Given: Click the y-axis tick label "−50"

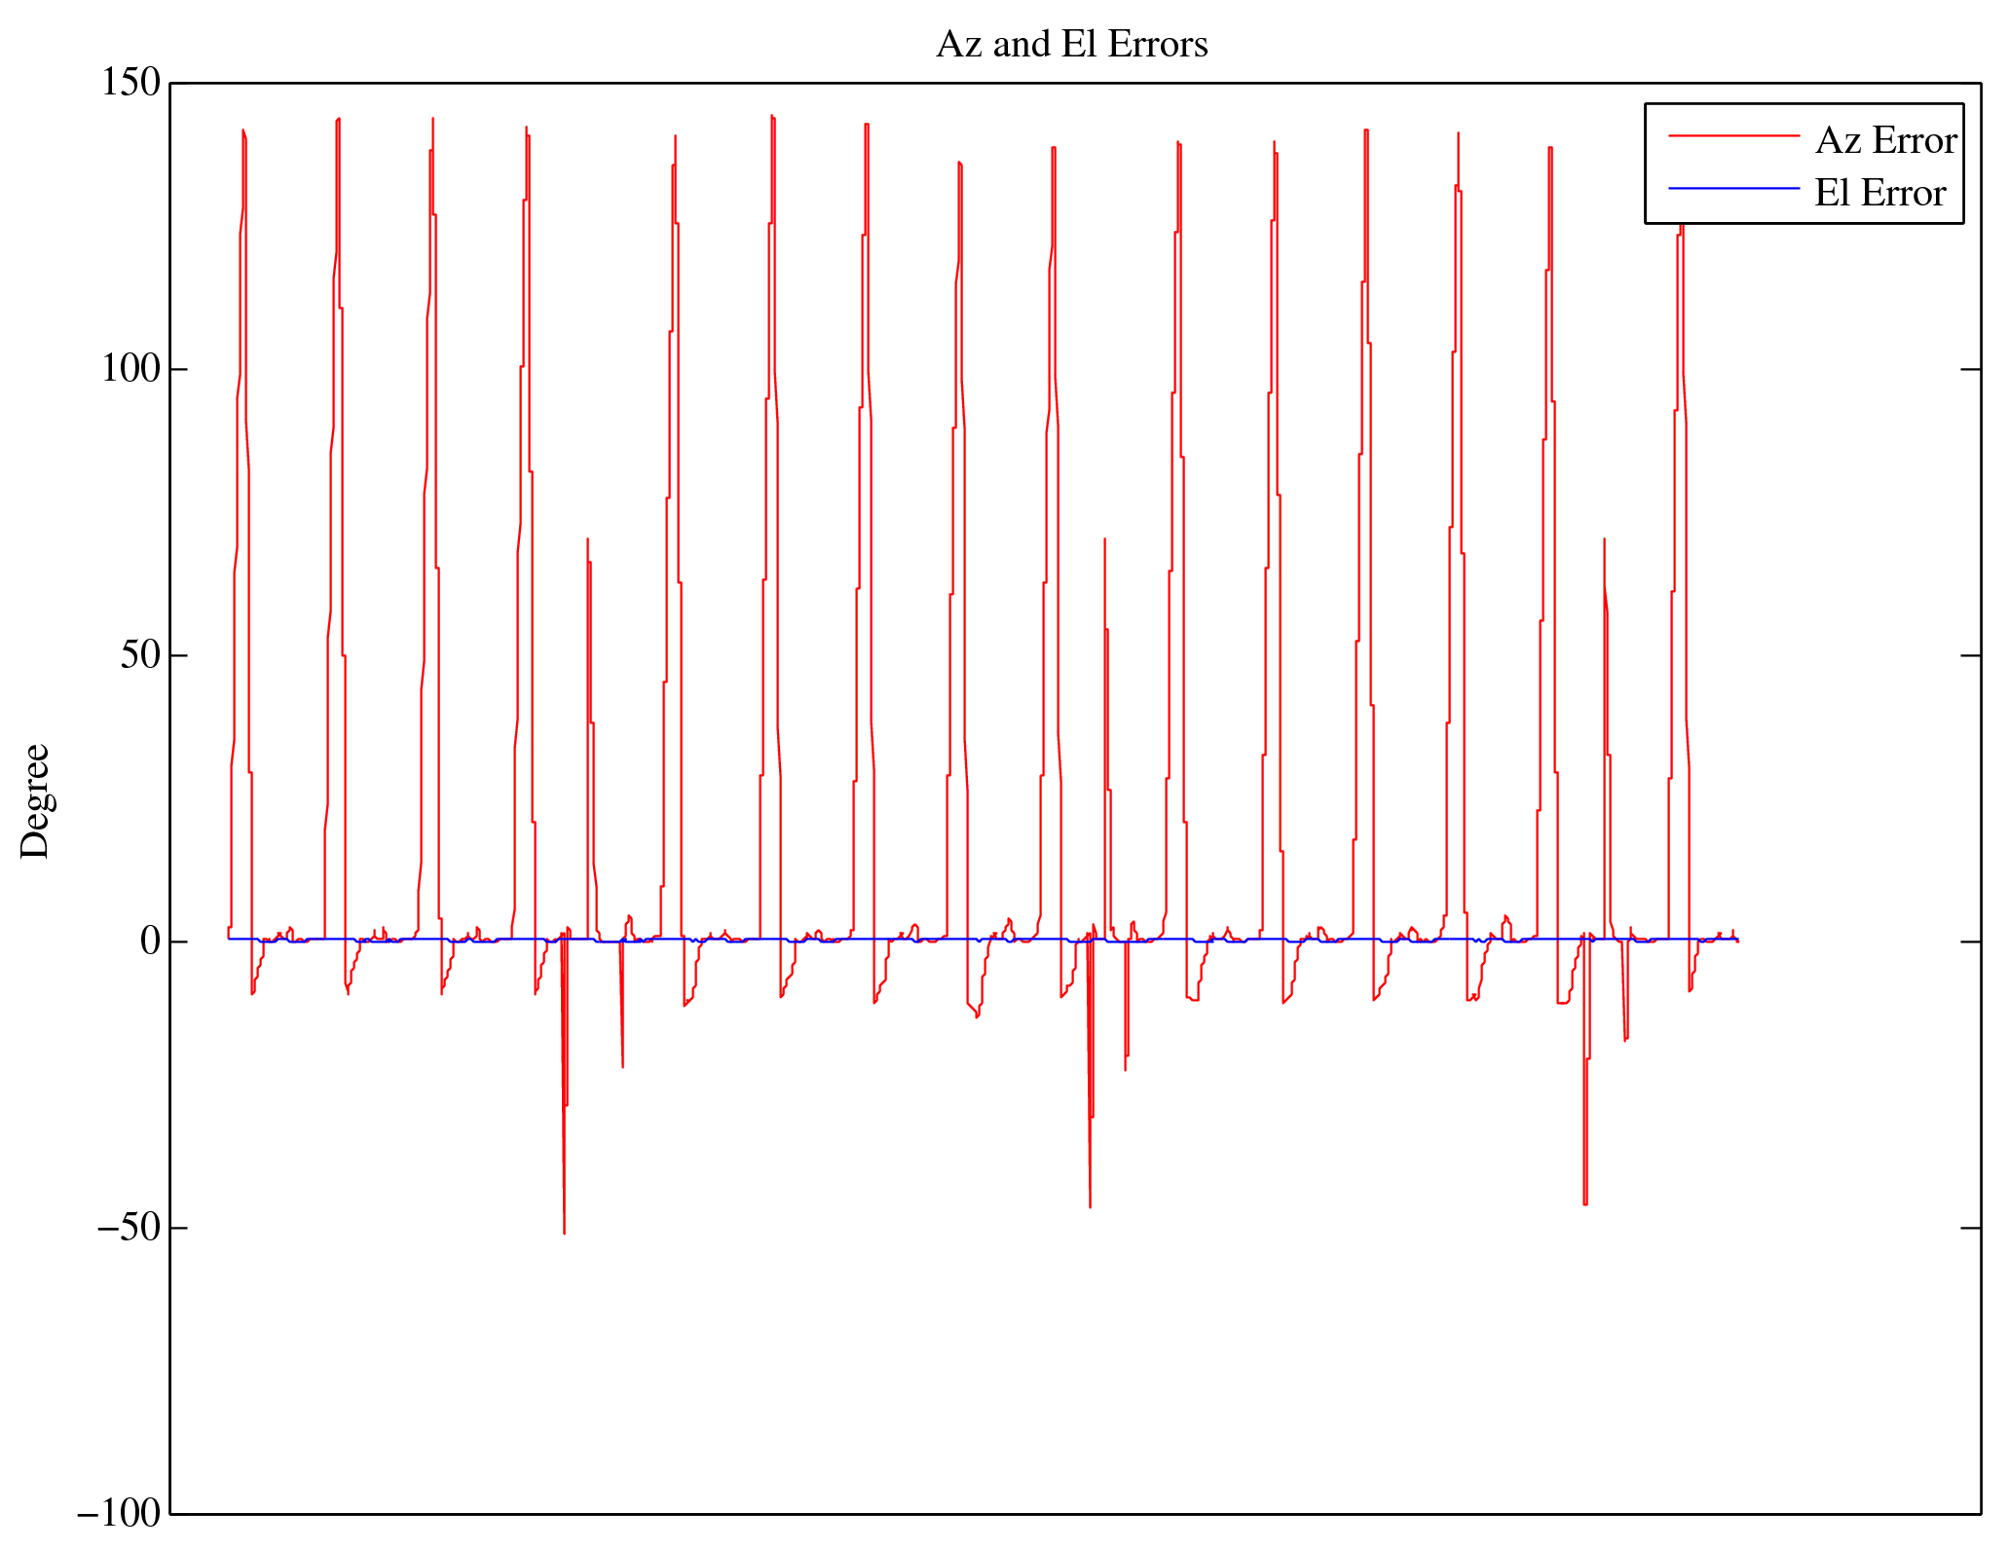Looking at the screenshot, I should (x=129, y=1228).
